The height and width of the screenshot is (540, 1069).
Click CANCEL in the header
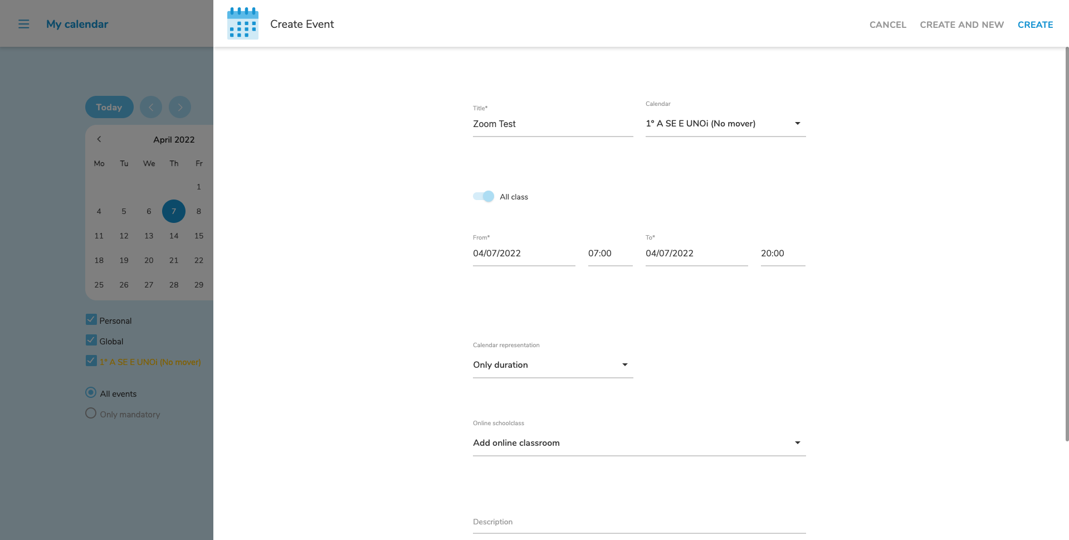887,25
